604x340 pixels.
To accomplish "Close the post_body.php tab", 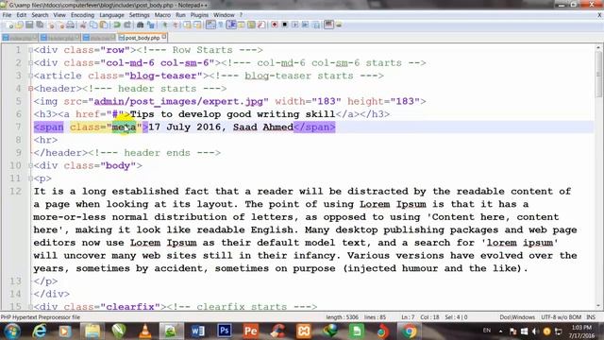I will pyautogui.click(x=164, y=37).
